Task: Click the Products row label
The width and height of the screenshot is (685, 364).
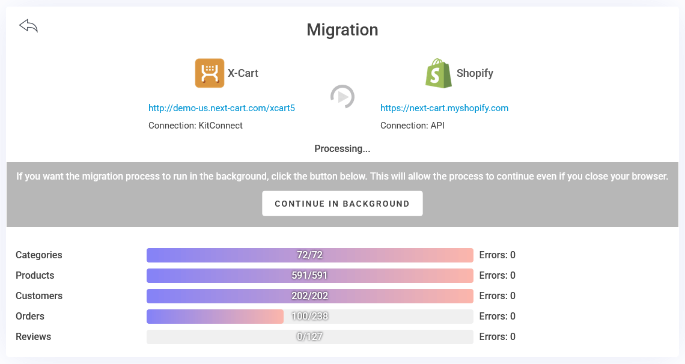Action: click(35, 275)
